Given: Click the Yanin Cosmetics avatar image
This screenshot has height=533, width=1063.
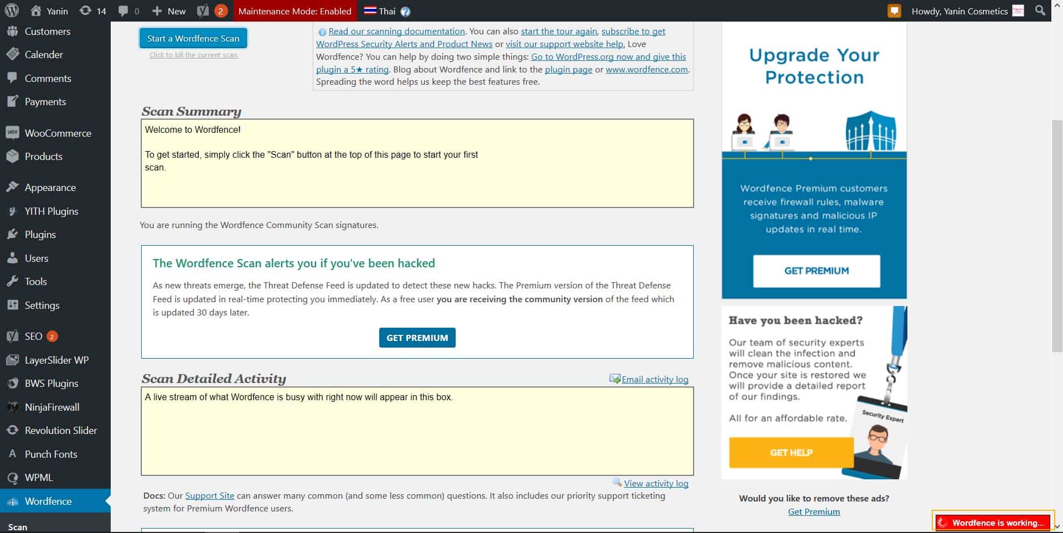Looking at the screenshot, I should tap(1018, 11).
